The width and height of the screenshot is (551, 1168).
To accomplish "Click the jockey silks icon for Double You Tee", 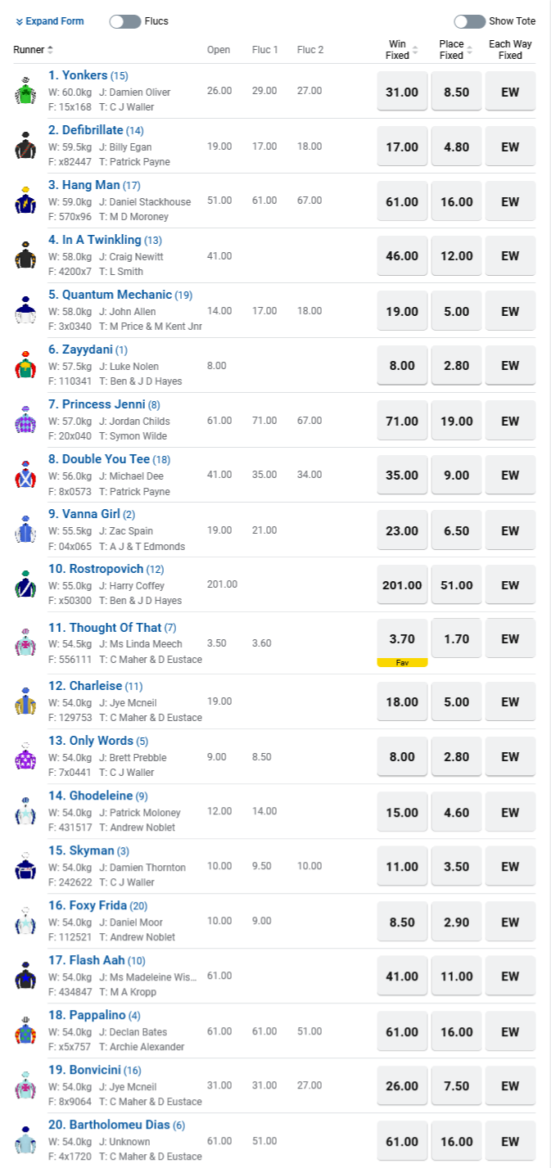I will pyautogui.click(x=25, y=475).
